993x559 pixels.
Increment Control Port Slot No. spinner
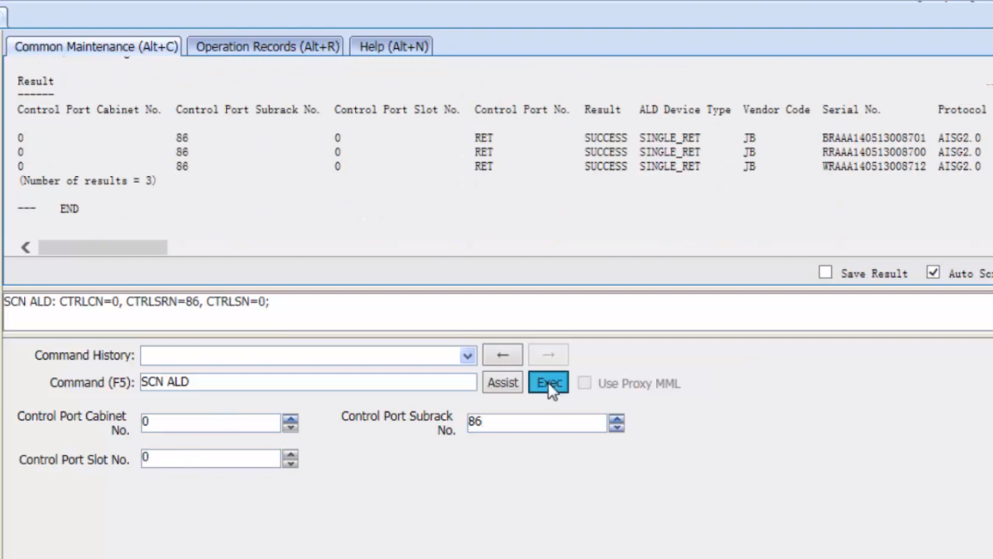click(x=290, y=454)
